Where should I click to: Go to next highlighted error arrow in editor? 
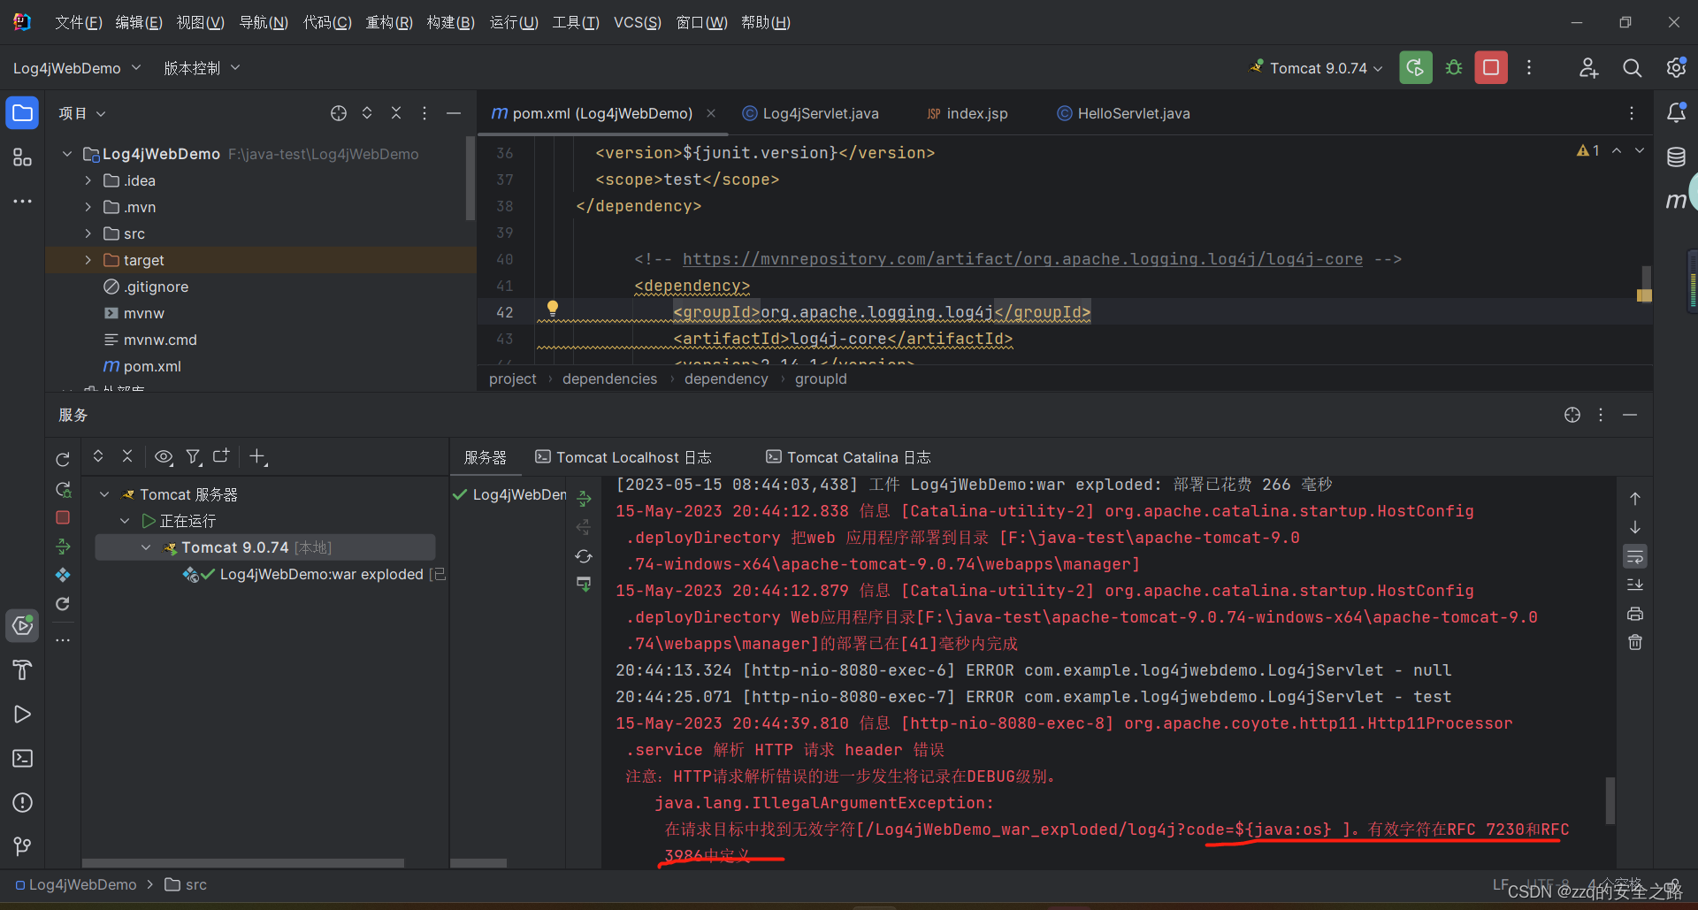[1640, 150]
